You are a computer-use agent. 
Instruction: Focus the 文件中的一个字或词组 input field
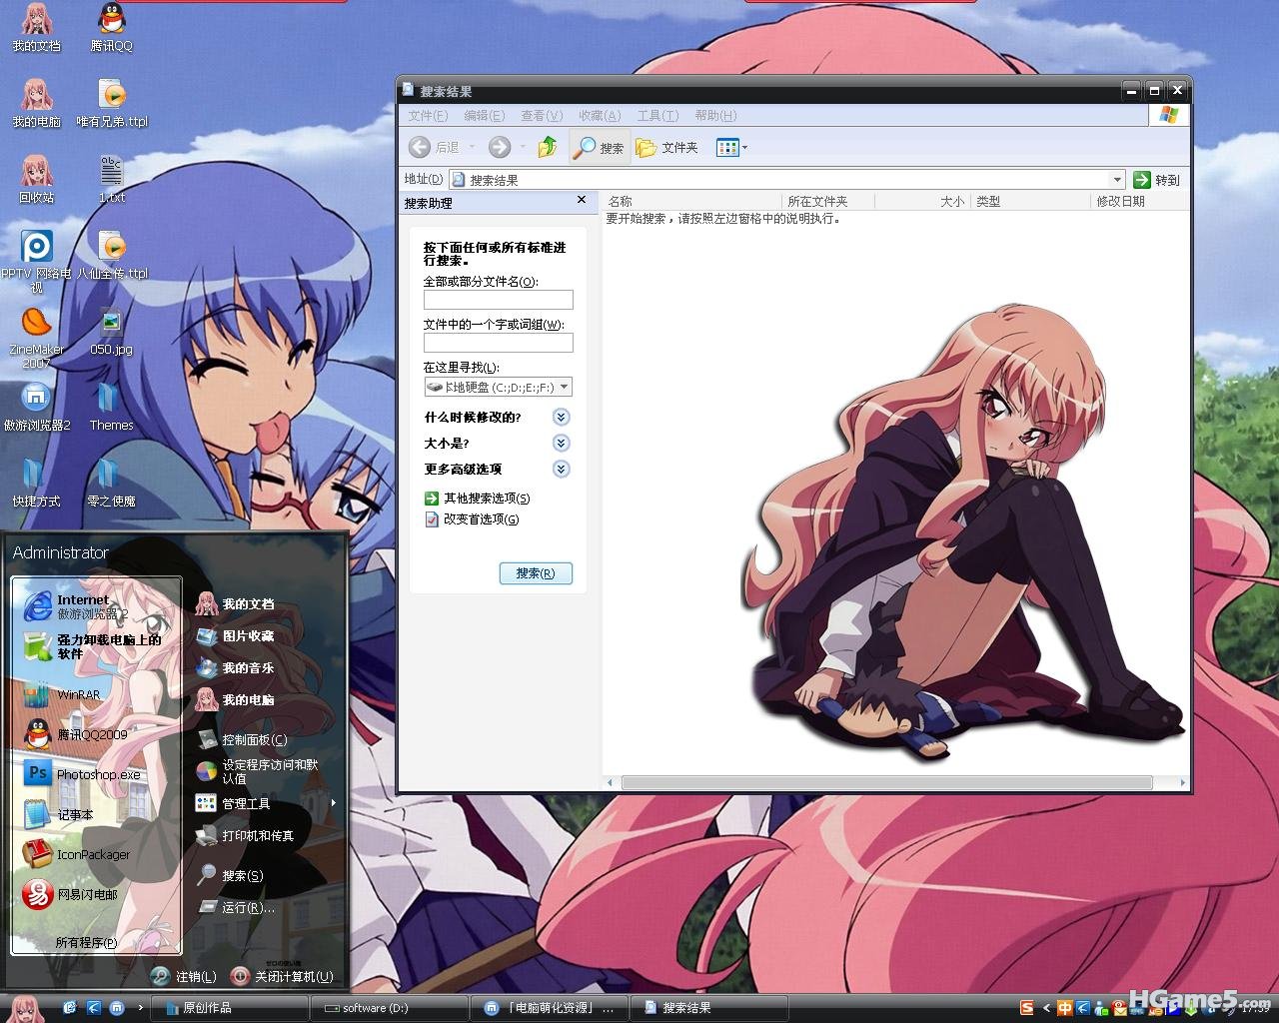tap(498, 343)
